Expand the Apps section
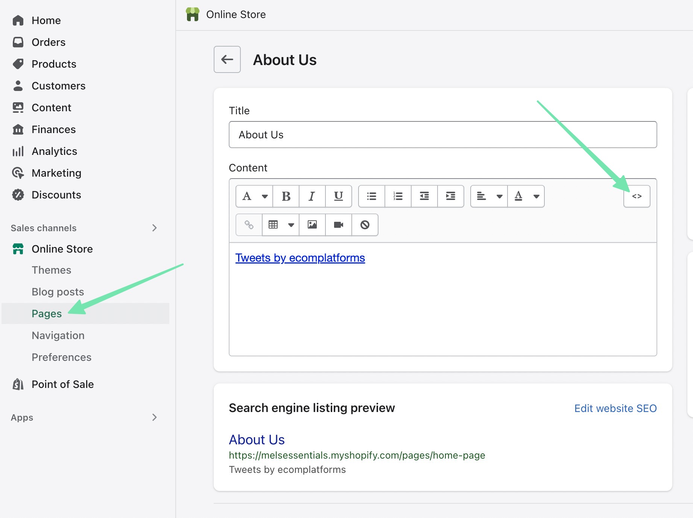 154,417
